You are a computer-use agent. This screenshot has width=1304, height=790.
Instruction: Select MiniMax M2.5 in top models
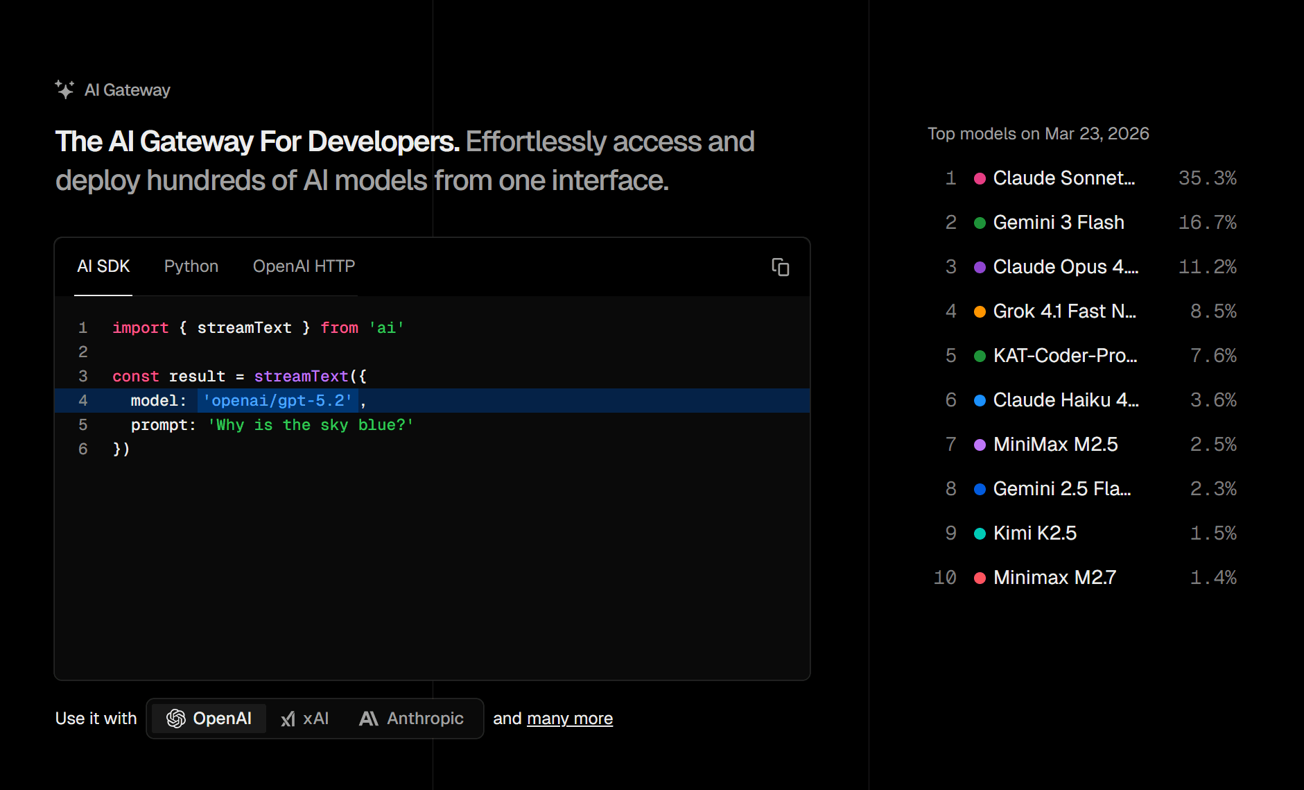[1055, 445]
